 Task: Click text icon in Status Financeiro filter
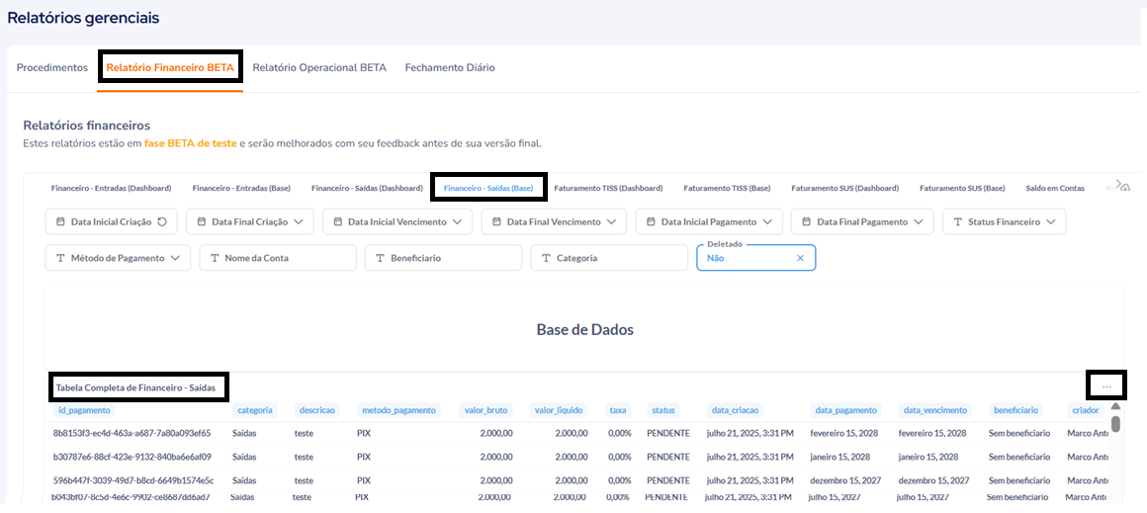tap(958, 222)
